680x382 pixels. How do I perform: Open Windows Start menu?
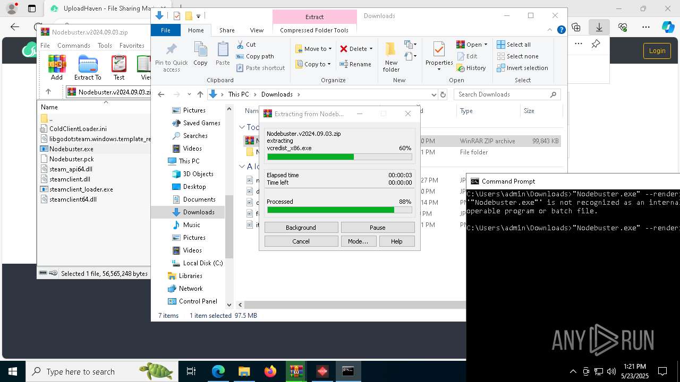[x=13, y=371]
